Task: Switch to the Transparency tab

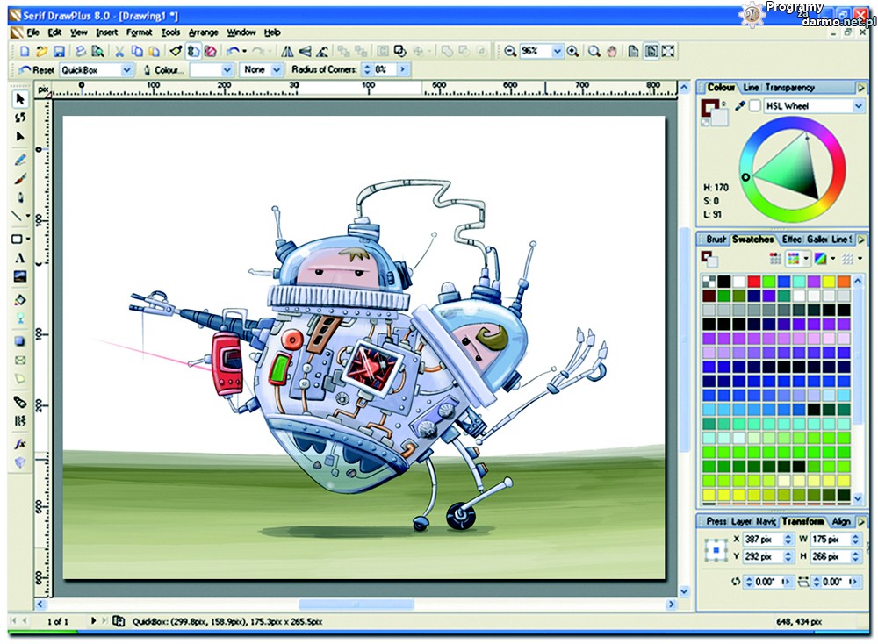Action: click(x=789, y=88)
